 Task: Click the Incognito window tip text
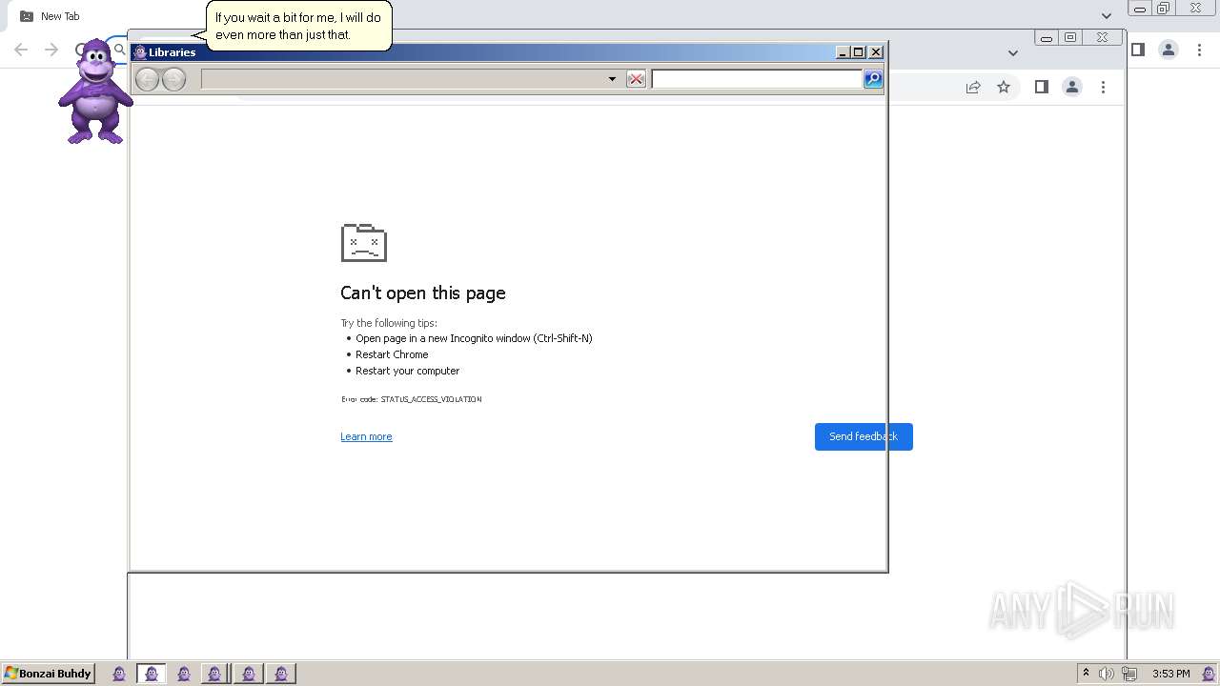[x=474, y=338]
